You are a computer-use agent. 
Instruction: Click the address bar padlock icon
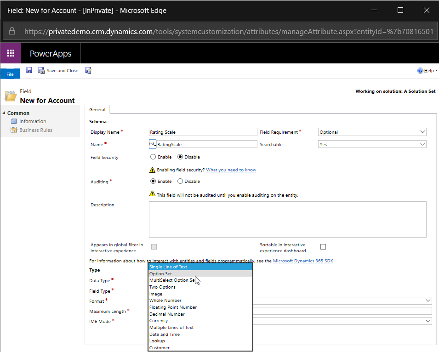(12, 31)
